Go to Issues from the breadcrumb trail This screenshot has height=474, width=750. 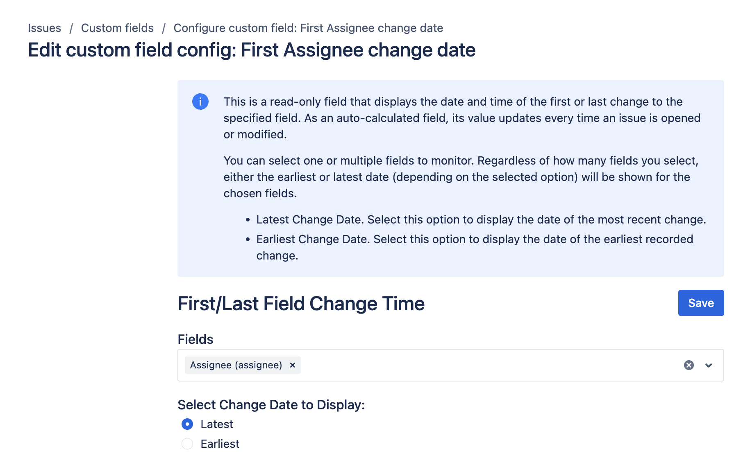point(44,28)
